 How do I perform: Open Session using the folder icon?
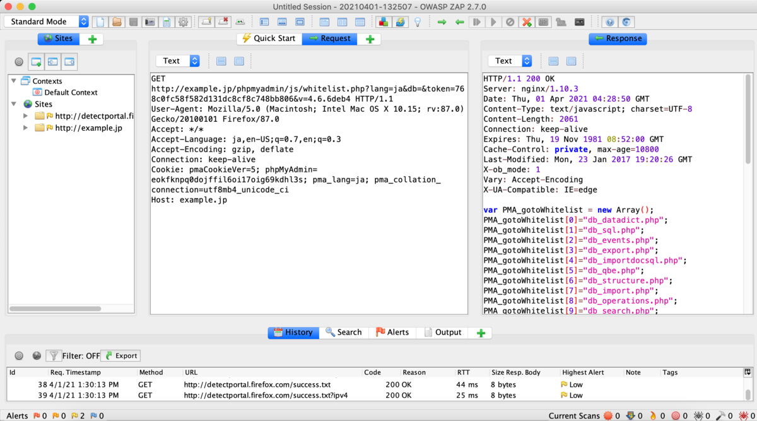(x=117, y=22)
